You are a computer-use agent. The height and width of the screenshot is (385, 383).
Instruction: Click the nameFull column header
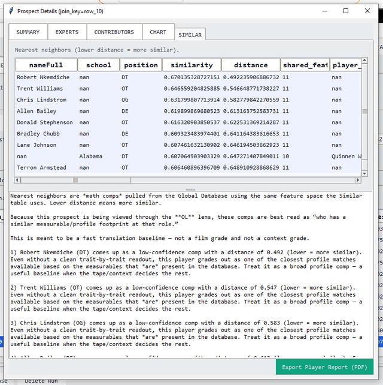47,65
